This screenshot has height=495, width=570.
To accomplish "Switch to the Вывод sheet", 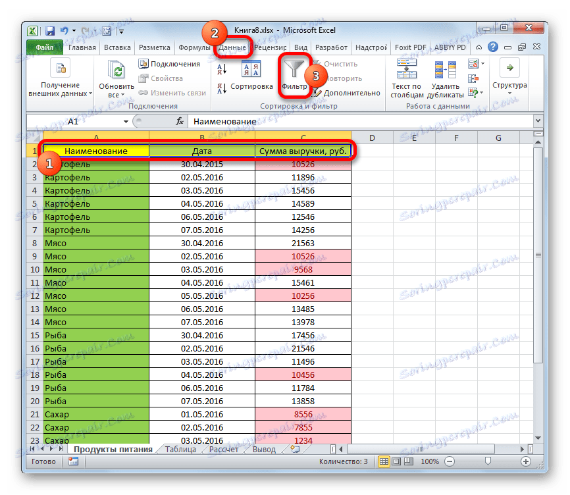I will click(265, 450).
